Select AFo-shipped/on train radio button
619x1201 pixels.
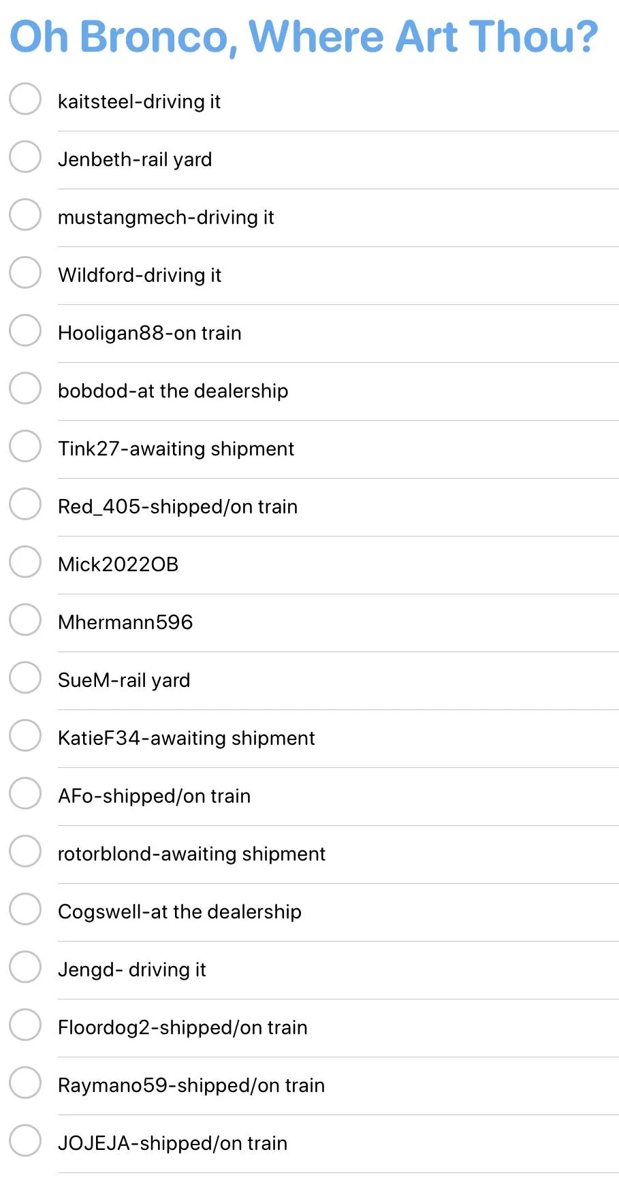pos(25,793)
